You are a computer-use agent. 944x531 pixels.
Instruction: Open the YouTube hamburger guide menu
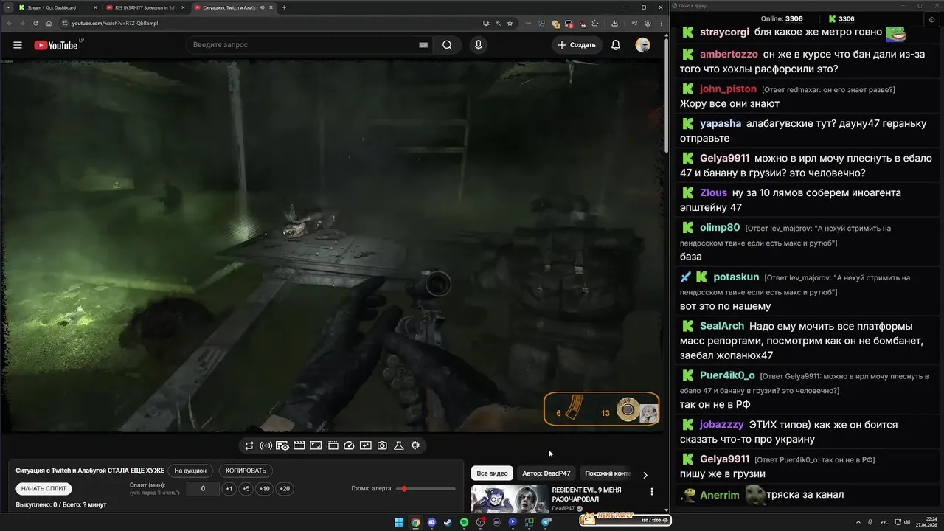(x=17, y=45)
